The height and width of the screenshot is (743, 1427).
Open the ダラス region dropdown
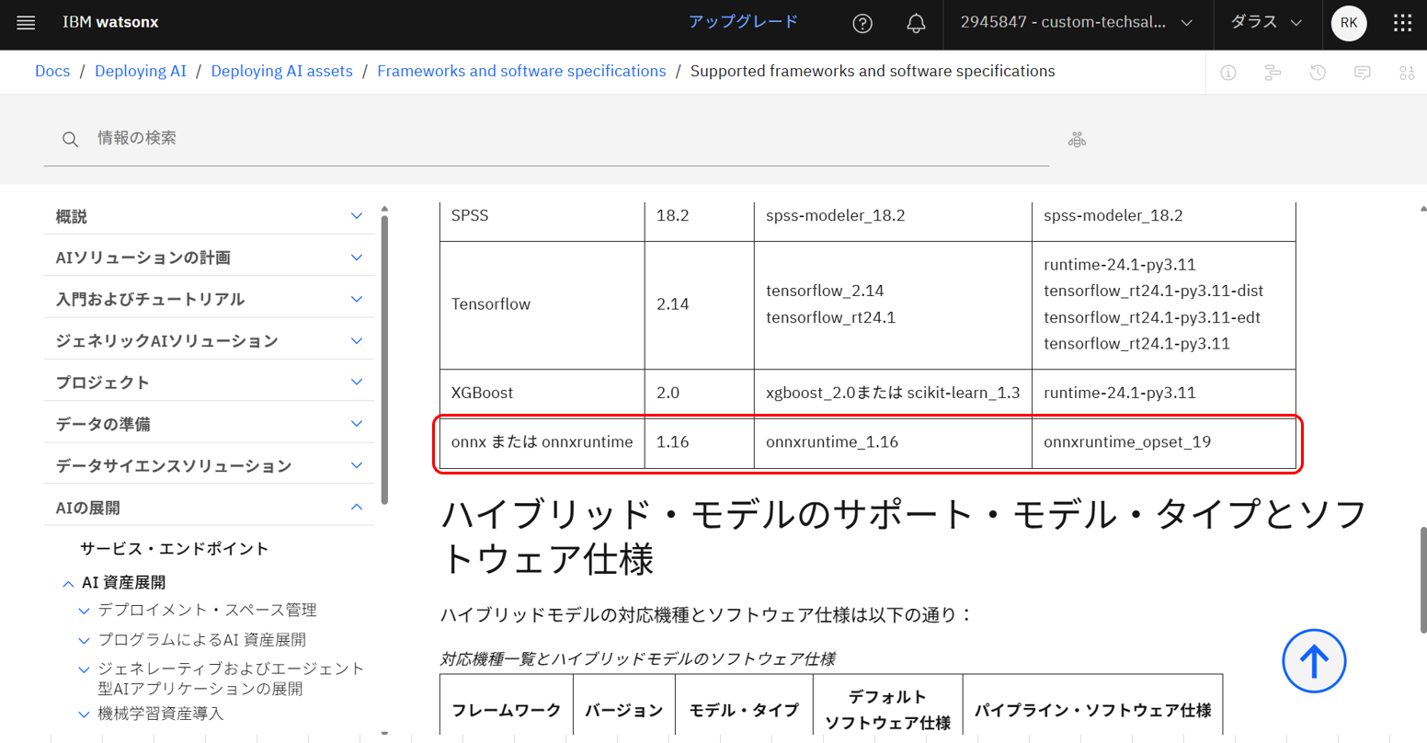[x=1266, y=23]
